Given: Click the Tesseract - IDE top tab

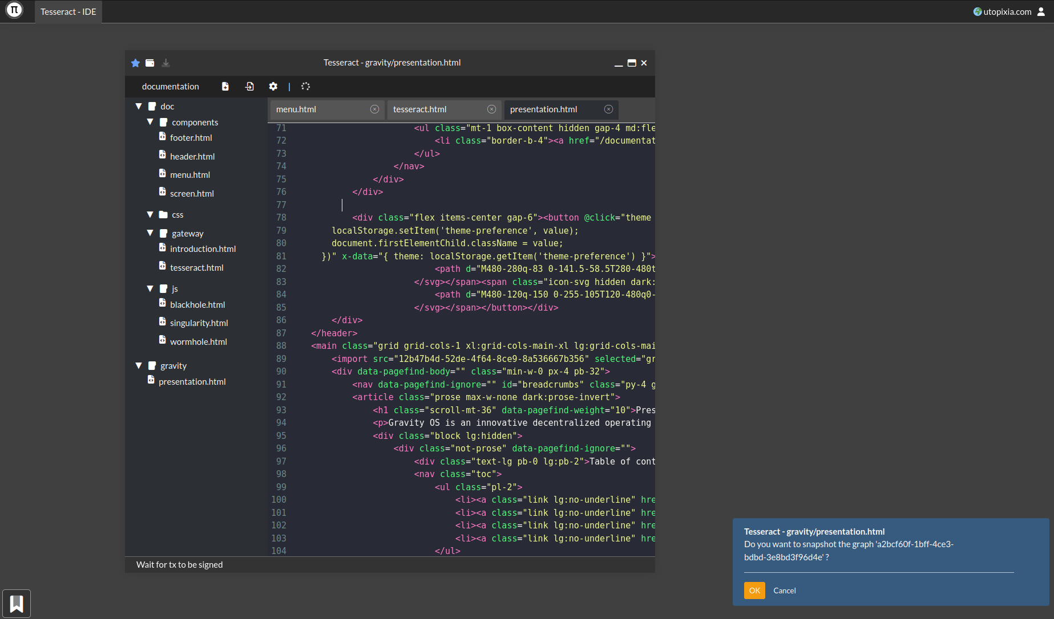Looking at the screenshot, I should 68,11.
